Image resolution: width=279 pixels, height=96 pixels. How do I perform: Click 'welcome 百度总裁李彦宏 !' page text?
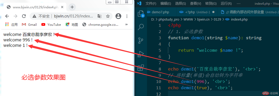coord(29,34)
